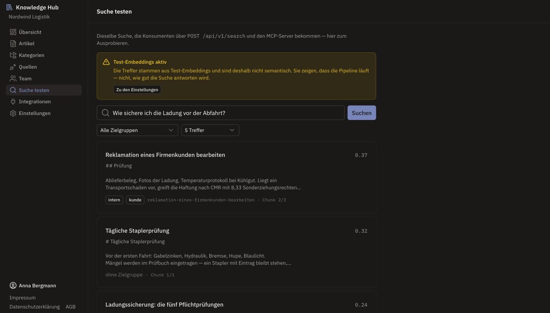Click the /api/v1/search code text

(224, 36)
